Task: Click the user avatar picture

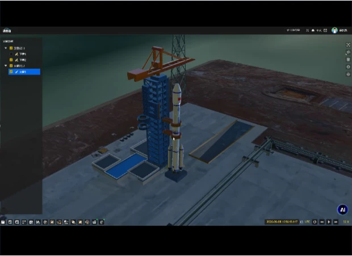Action: click(x=334, y=30)
